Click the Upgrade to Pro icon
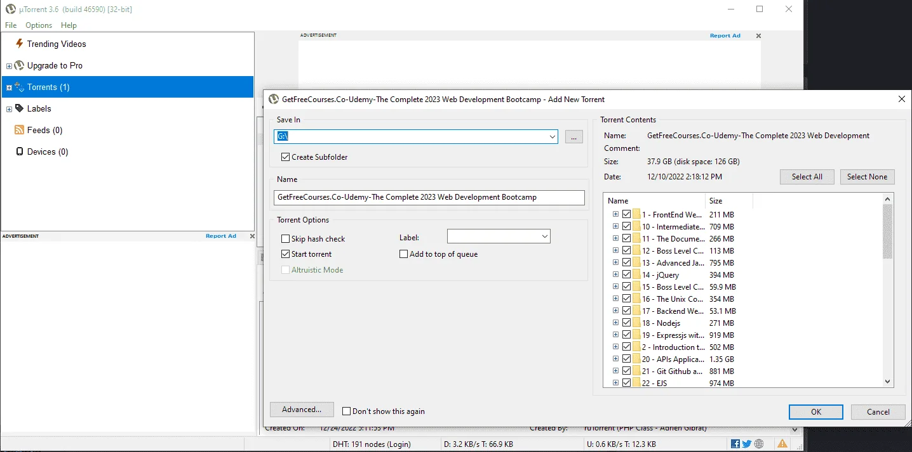Viewport: 912px width, 452px height. pos(19,65)
